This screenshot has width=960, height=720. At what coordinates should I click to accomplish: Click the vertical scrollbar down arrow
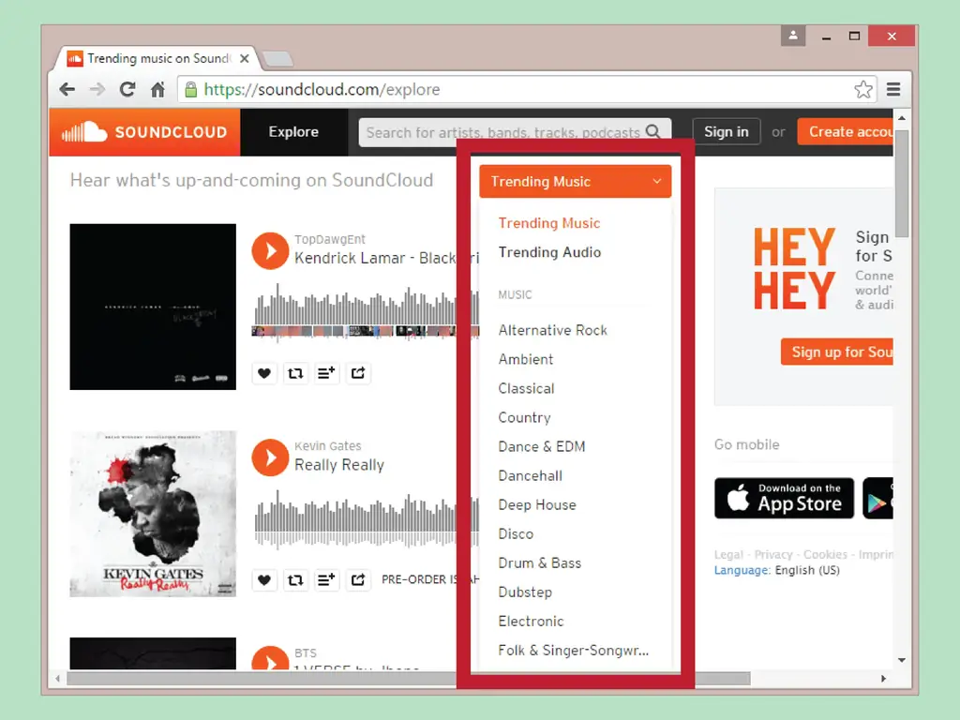[x=901, y=660]
